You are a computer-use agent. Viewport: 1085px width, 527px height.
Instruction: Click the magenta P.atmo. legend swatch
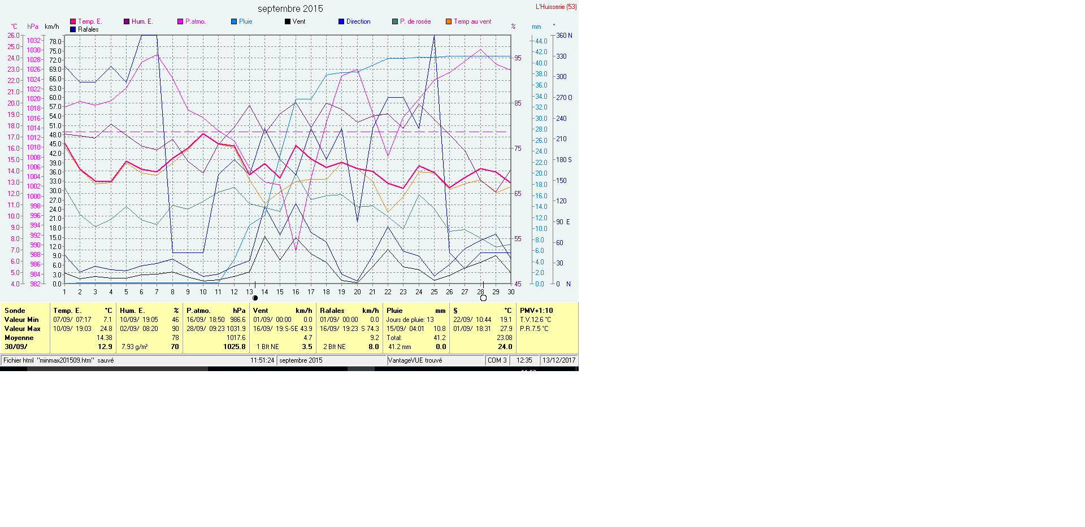click(180, 21)
